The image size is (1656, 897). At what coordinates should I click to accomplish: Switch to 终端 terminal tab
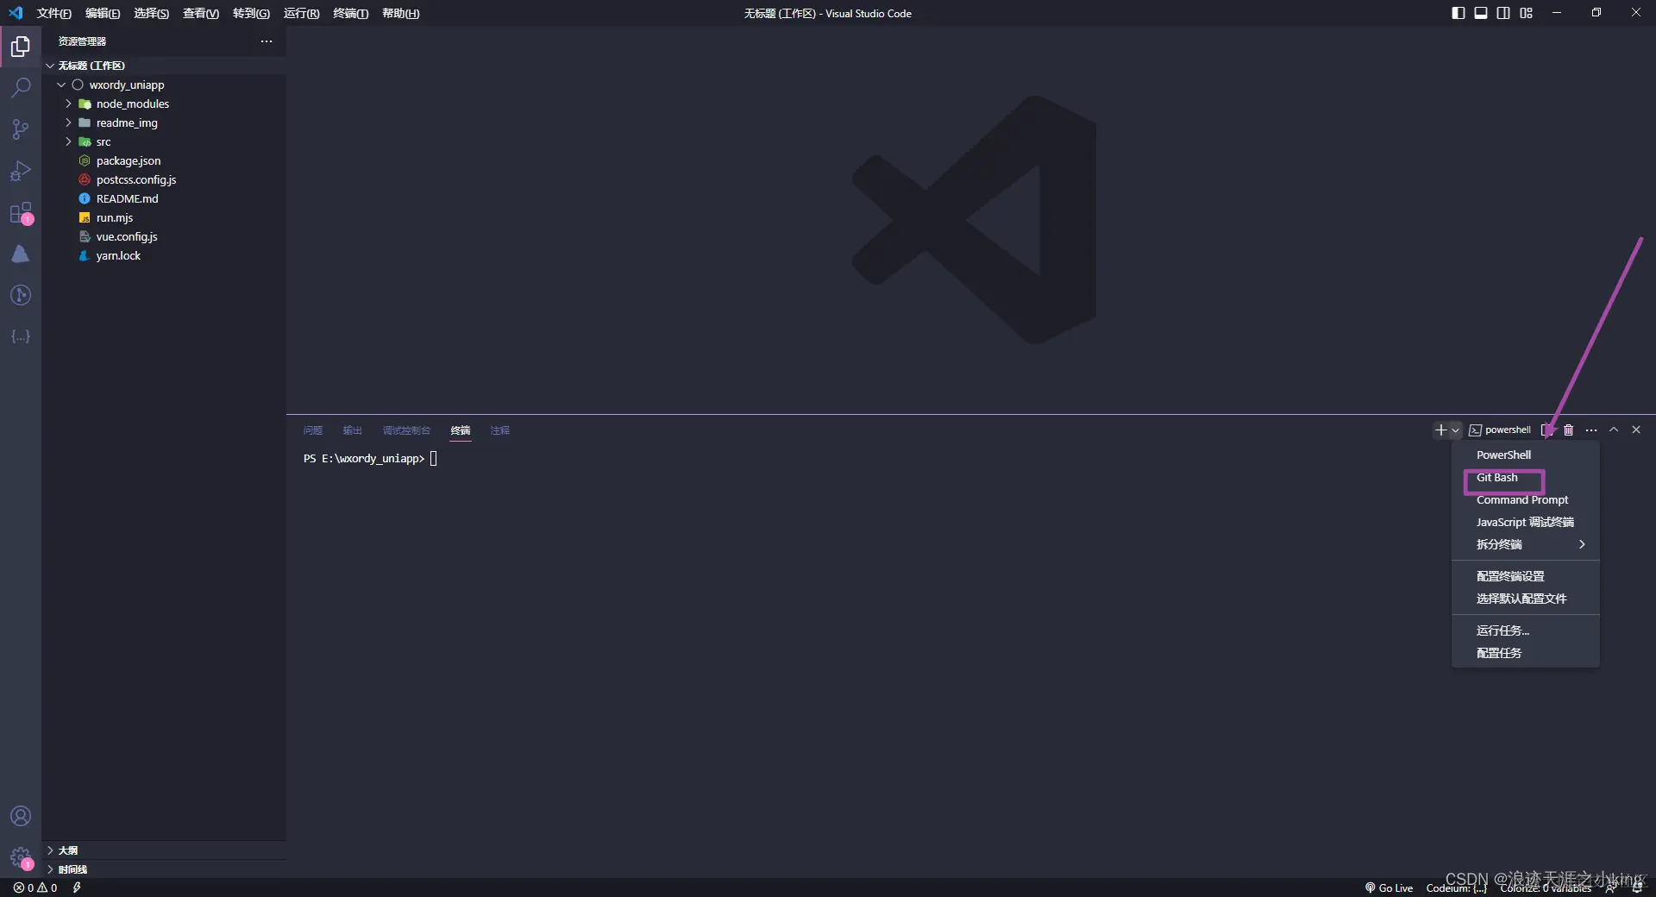coord(461,430)
